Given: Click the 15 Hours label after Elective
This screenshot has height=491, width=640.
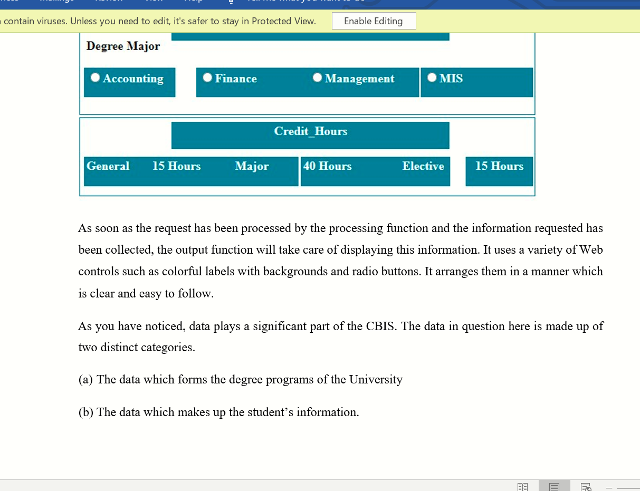Looking at the screenshot, I should 499,166.
